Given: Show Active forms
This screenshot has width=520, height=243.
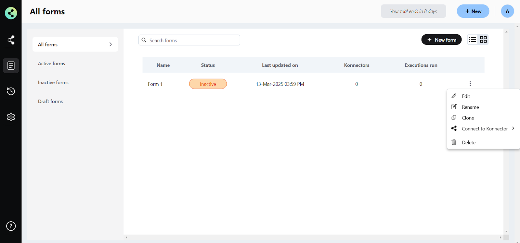Looking at the screenshot, I should point(51,64).
